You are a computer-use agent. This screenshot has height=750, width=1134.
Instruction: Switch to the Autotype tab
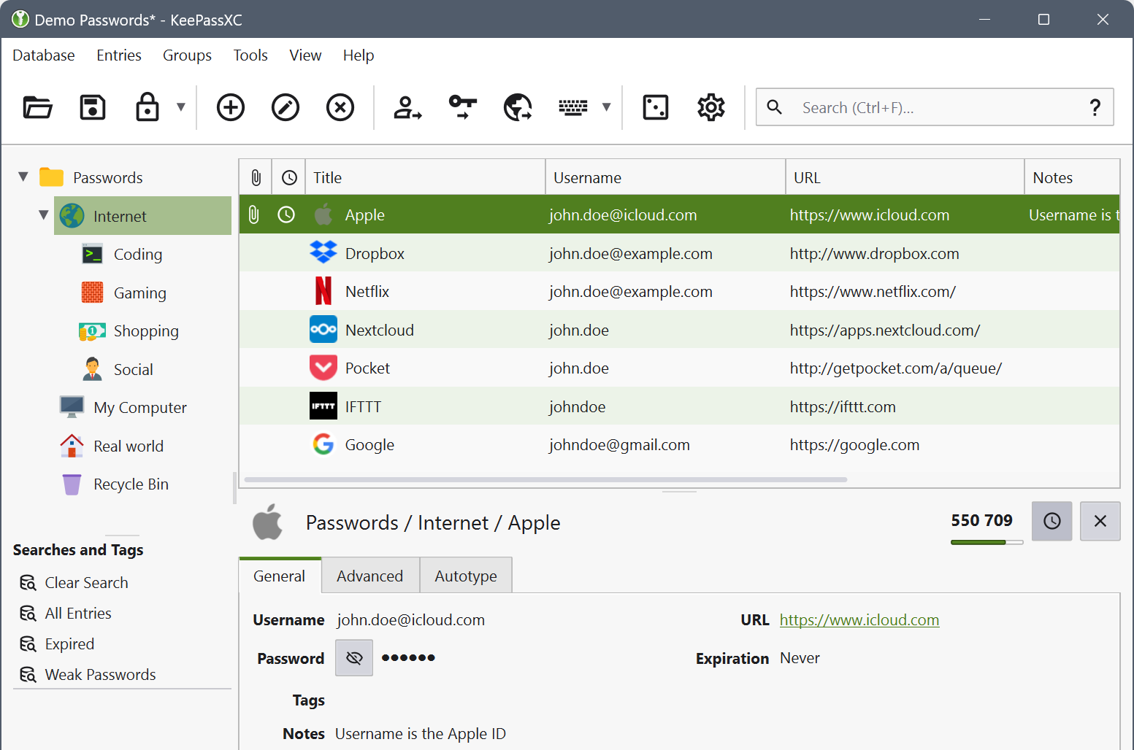[466, 576]
